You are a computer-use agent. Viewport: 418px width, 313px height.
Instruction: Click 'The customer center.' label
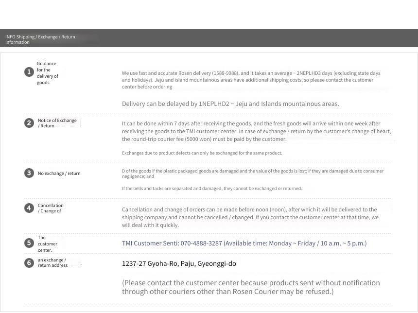[x=47, y=244]
